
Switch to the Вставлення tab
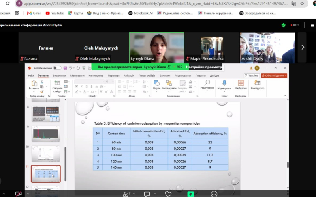(59, 76)
